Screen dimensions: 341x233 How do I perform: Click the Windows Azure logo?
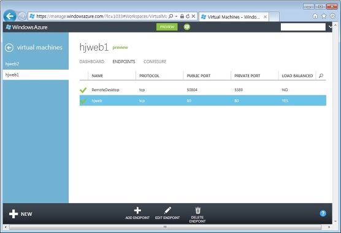coord(26,27)
